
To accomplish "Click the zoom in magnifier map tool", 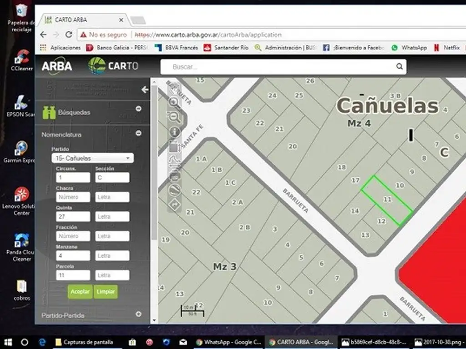I will (174, 102).
